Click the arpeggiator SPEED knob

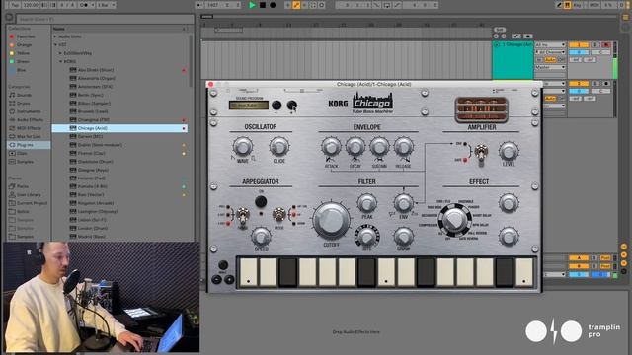pos(261,237)
